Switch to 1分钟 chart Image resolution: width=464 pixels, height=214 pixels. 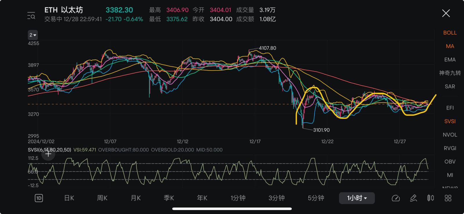tap(238, 198)
